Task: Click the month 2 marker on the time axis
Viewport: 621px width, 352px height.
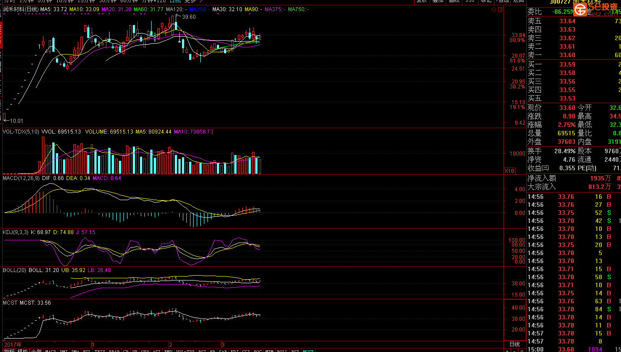Action: click(170, 345)
